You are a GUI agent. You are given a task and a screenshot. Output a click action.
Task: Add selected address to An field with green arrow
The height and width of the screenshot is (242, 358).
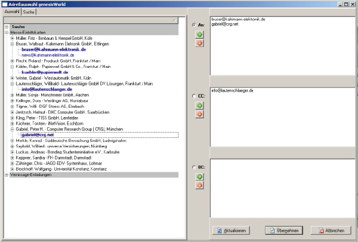pyautogui.click(x=199, y=34)
